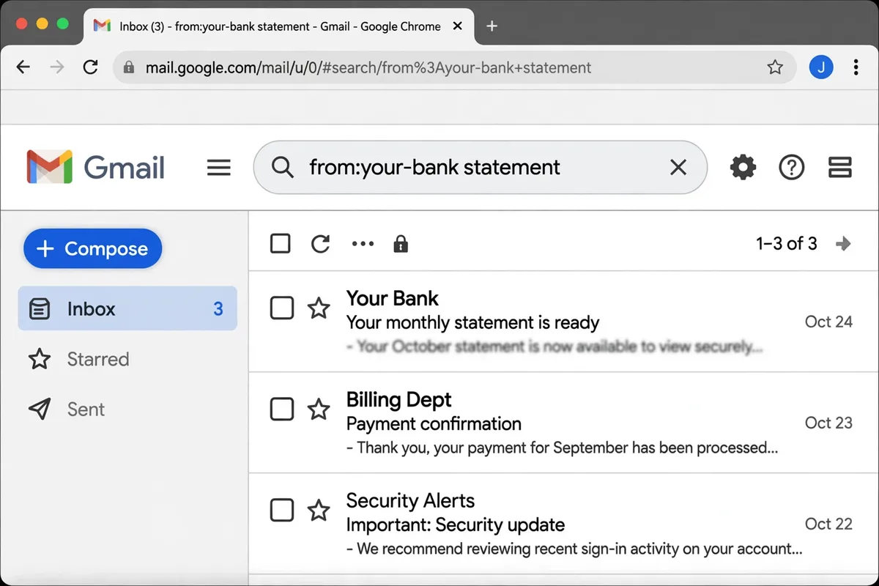Screen dimensions: 879x586
Task: Go to next page of results arrow
Action: pyautogui.click(x=843, y=244)
